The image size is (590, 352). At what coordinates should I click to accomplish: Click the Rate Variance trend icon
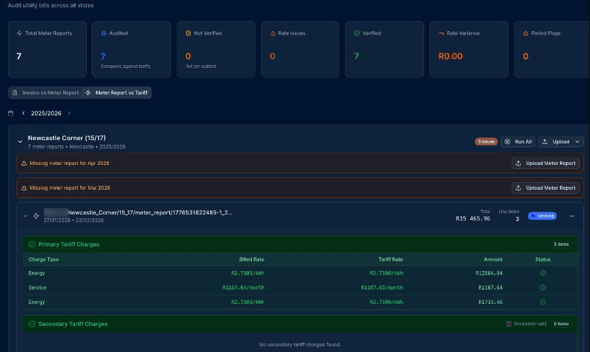pyautogui.click(x=441, y=33)
